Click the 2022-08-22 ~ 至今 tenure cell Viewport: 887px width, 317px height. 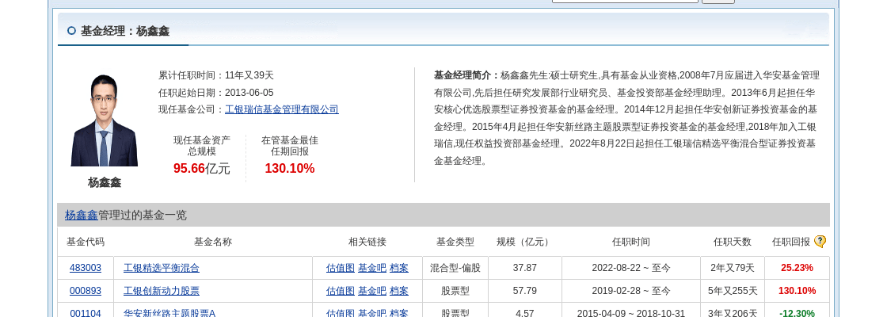630,268
